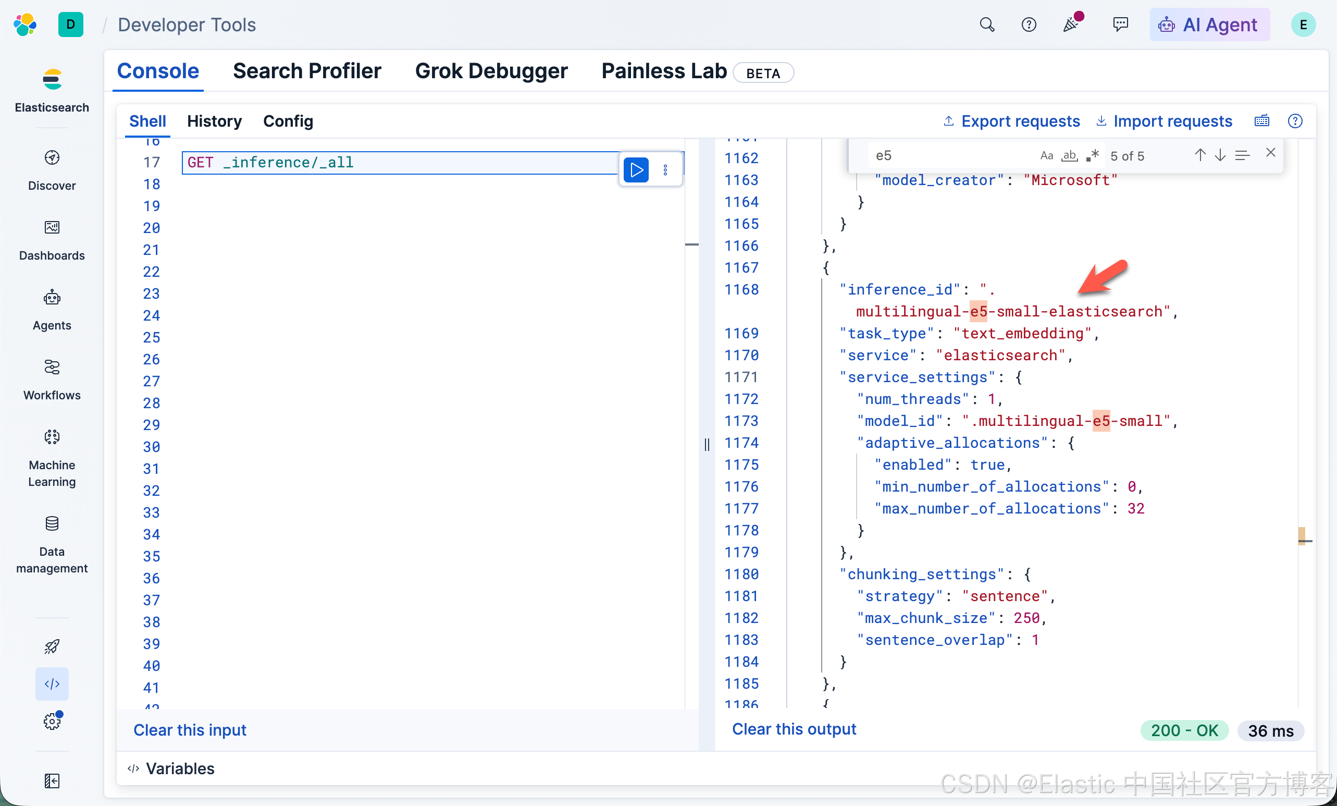Select the Shell sub-tab
The width and height of the screenshot is (1337, 806).
point(147,121)
